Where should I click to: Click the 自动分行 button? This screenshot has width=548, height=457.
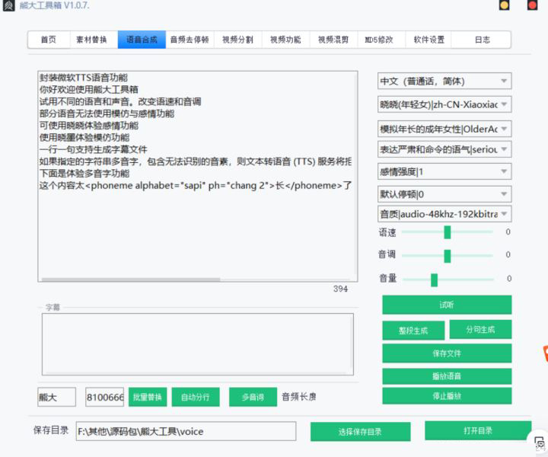[196, 397]
